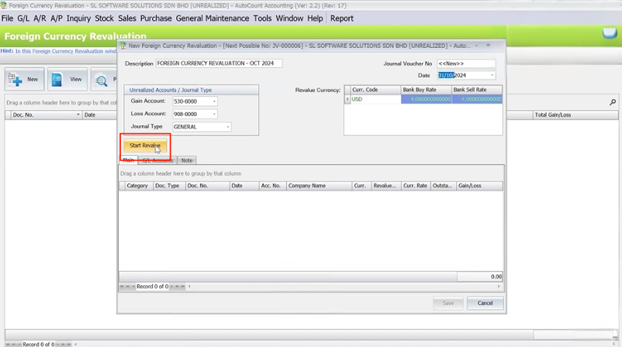This screenshot has width=622, height=347.
Task: Select the USD Bank Buy Rate cell
Action: tap(425, 99)
